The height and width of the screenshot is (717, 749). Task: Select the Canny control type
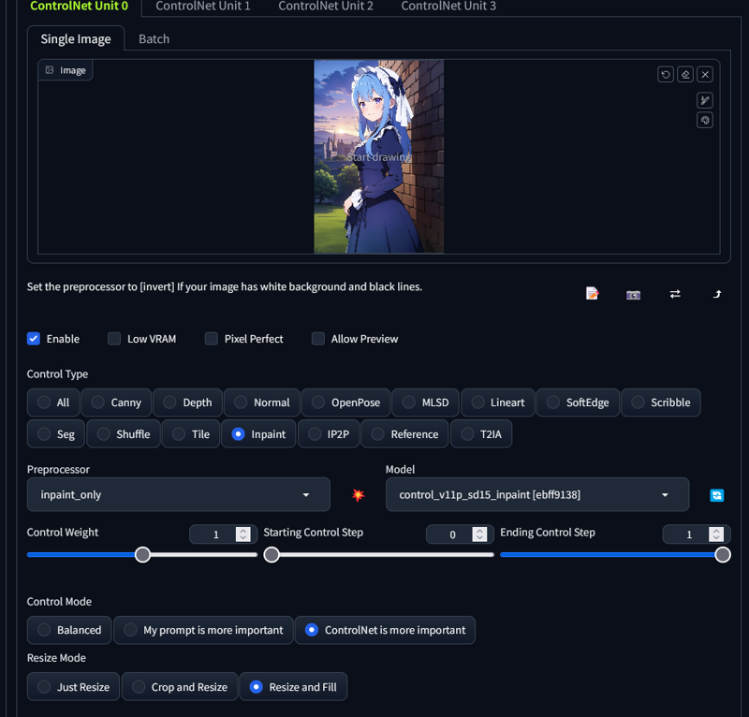click(x=116, y=402)
